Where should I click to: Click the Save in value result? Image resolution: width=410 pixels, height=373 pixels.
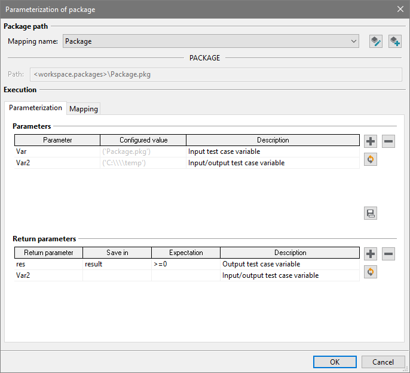tap(117, 264)
